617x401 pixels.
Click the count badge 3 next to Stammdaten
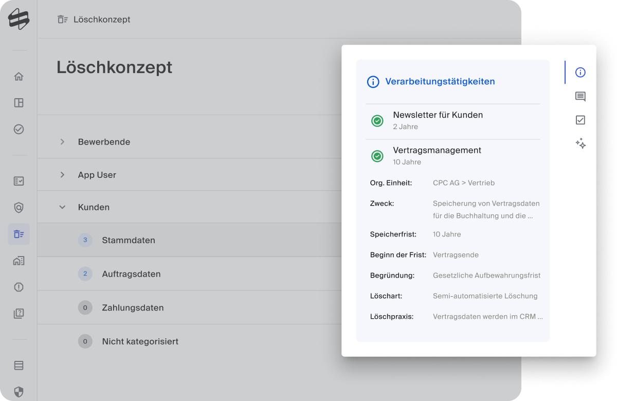point(85,240)
